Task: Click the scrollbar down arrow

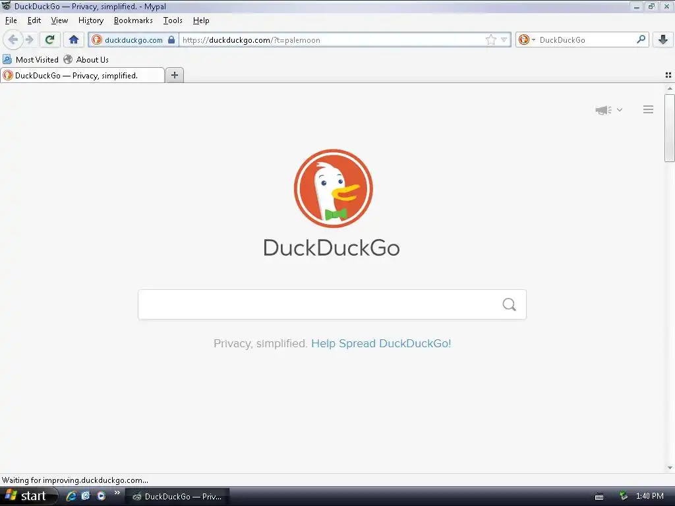Action: tap(670, 468)
